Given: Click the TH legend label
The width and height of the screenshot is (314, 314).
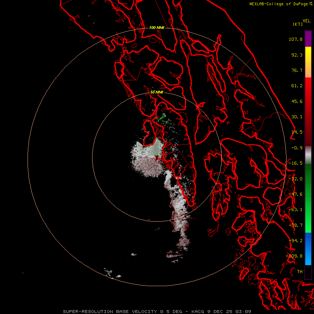Looking at the screenshot, I should (x=300, y=272).
